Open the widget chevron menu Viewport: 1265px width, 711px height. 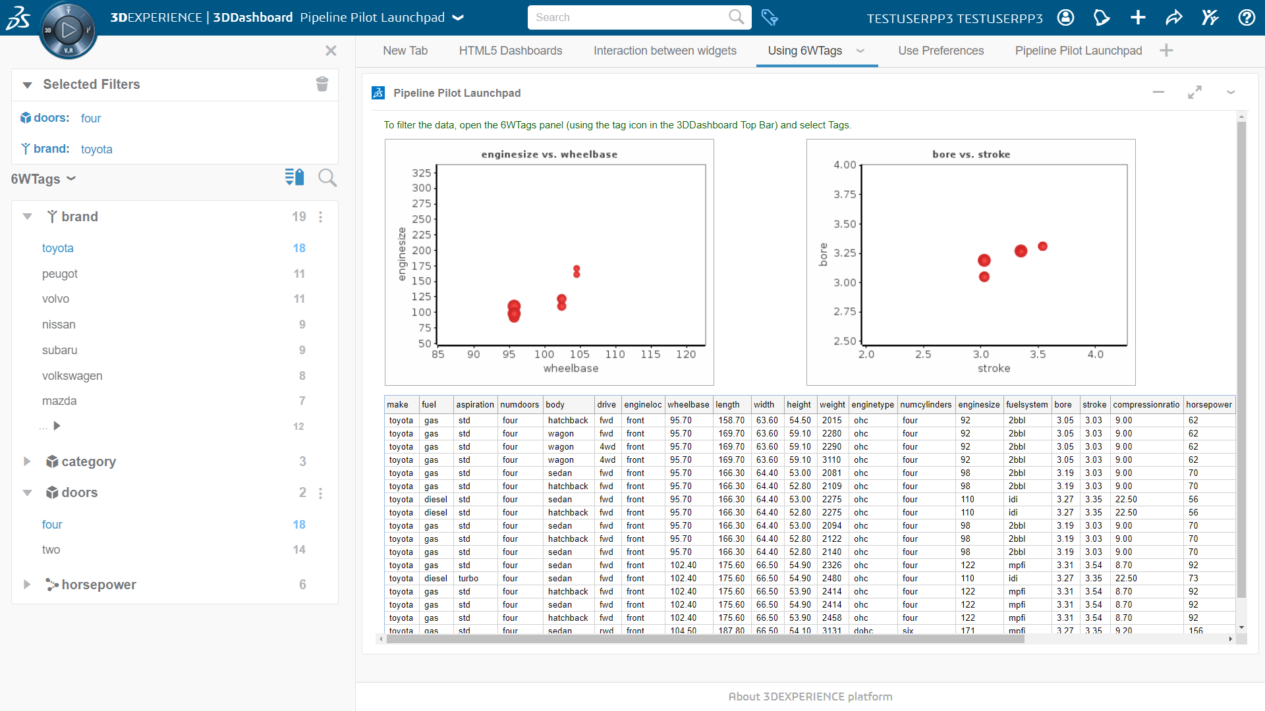[1231, 93]
